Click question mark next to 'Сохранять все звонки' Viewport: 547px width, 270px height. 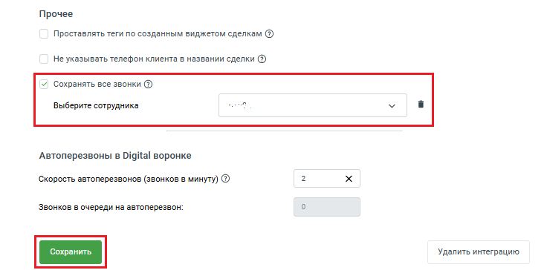click(148, 85)
